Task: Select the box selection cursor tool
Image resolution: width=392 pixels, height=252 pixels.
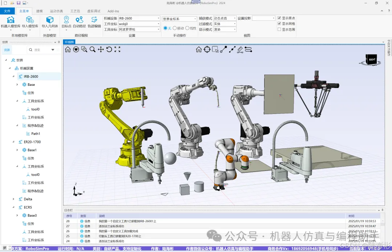Action: (x=215, y=49)
